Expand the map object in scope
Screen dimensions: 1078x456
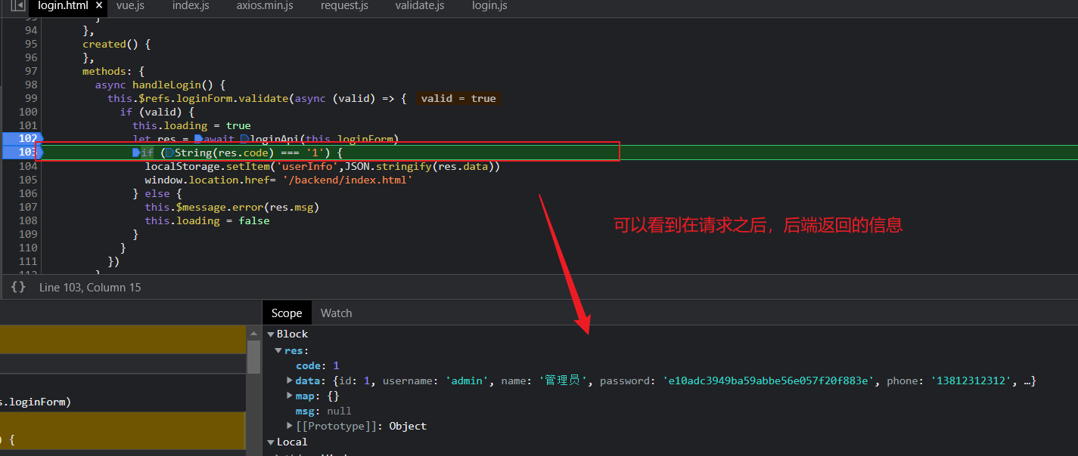pos(290,396)
